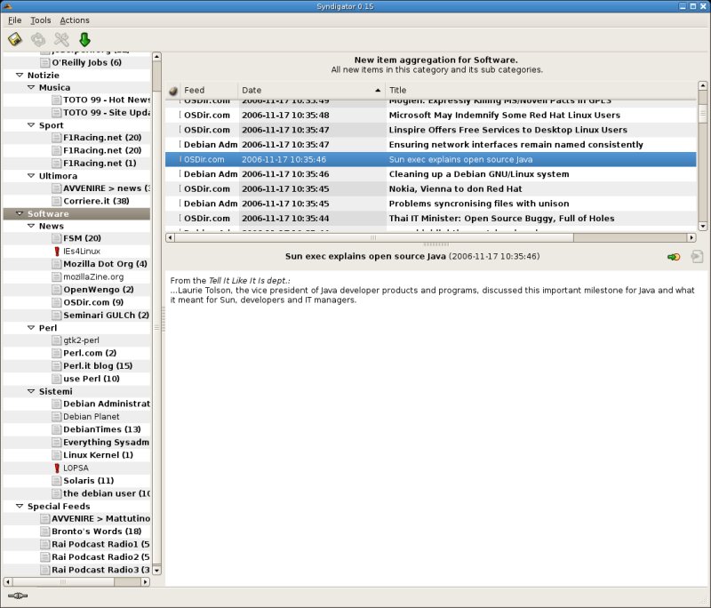Viewport: 711px width, 608px height.
Task: Select the 'Microsoft May Indemnify Some Red Hat Linux Users' item
Action: tap(431, 116)
